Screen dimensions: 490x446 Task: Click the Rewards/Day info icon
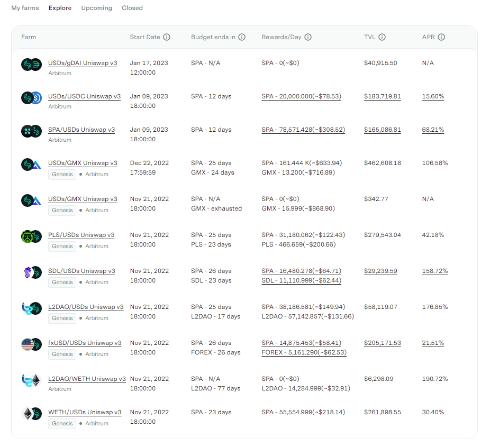coord(308,38)
